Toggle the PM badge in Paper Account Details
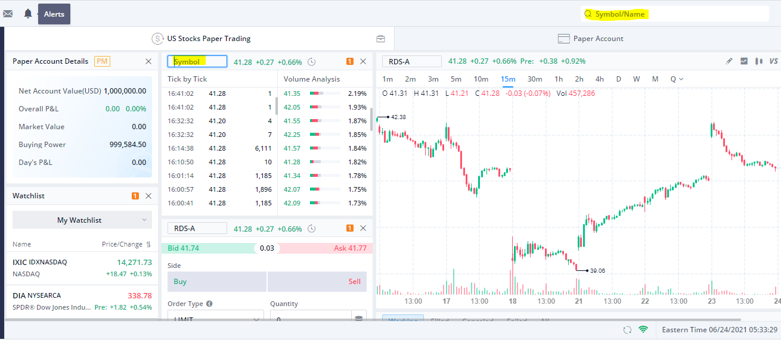 [x=102, y=61]
